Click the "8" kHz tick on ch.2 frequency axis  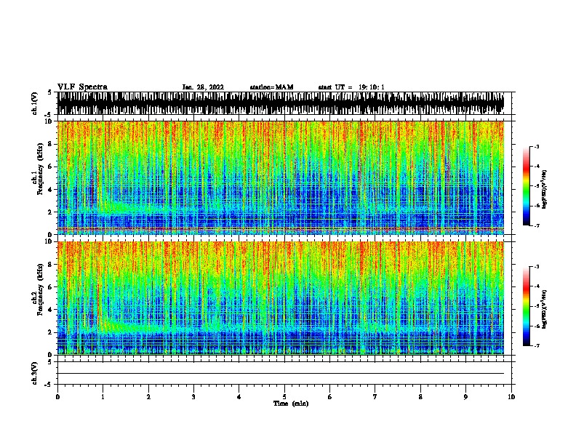click(x=50, y=265)
